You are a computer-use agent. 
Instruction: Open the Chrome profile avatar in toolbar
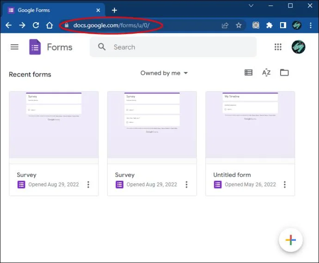pyautogui.click(x=297, y=25)
